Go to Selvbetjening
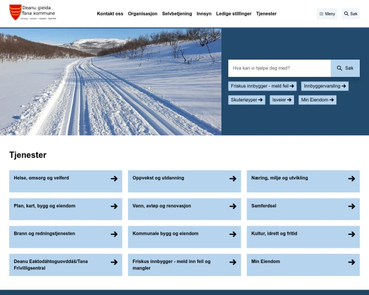The height and width of the screenshot is (295, 369). (177, 14)
